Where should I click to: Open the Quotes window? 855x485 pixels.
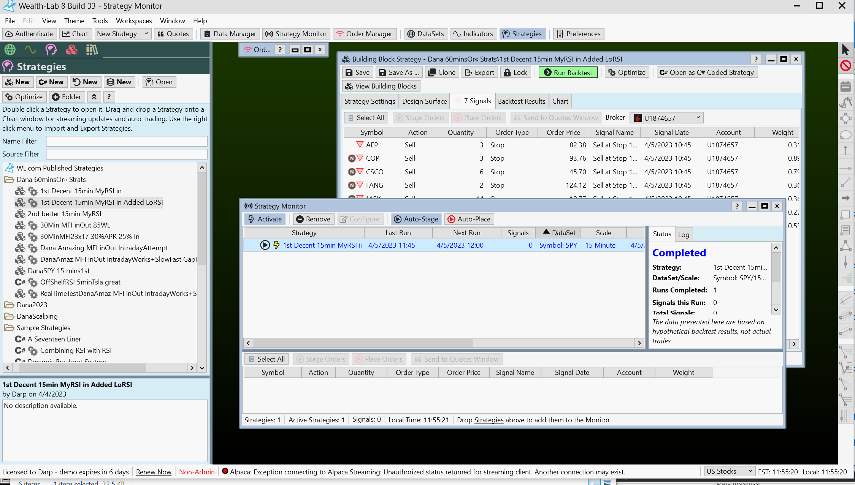coord(173,34)
